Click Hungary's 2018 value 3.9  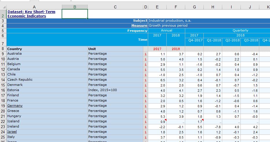176,117
